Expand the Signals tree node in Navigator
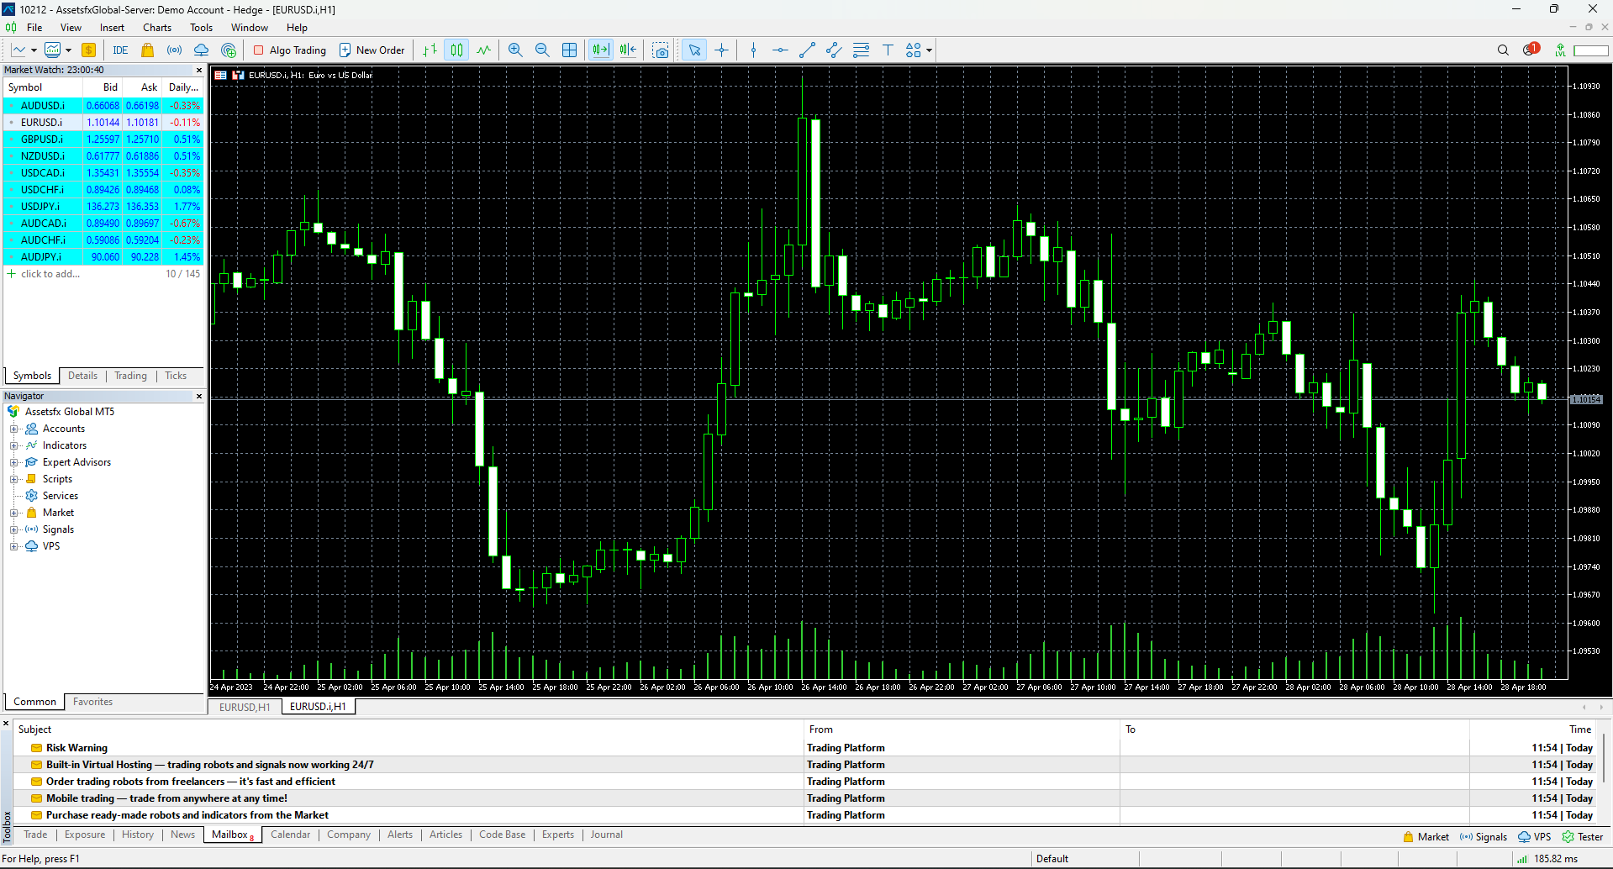Screen dimensions: 1613x869 click(x=13, y=529)
